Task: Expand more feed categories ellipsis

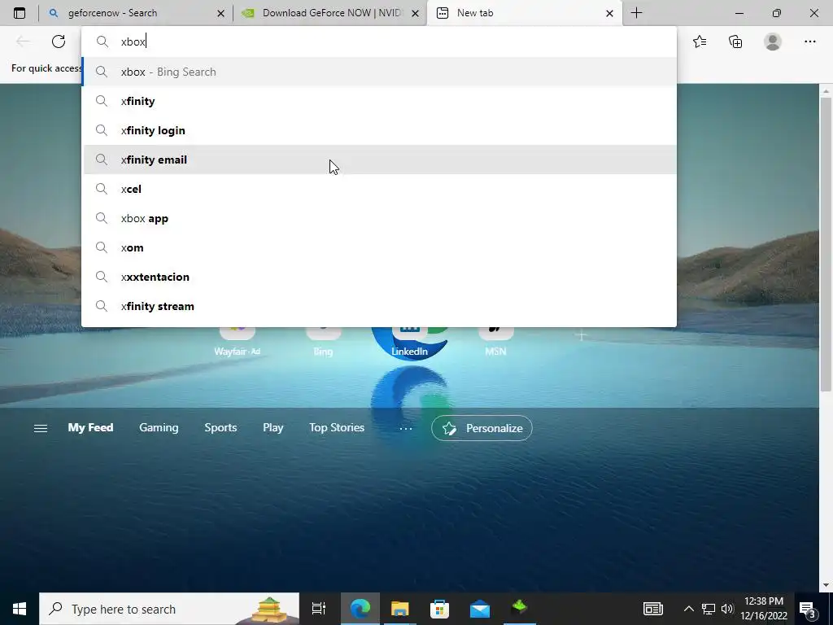Action: click(x=405, y=428)
